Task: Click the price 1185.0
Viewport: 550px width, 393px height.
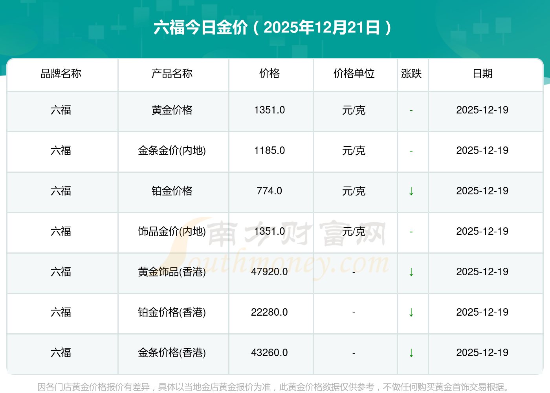Action: point(269,151)
